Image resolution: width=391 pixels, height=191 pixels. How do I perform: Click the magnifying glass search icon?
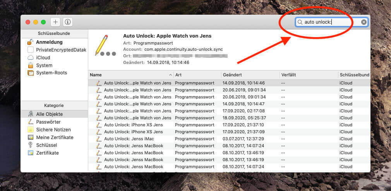click(300, 22)
